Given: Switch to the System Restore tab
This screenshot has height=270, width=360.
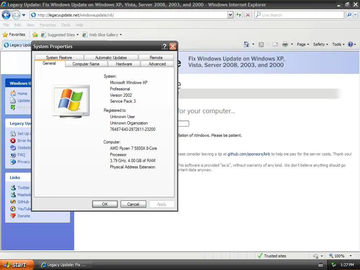Looking at the screenshot, I should pyautogui.click(x=59, y=57).
